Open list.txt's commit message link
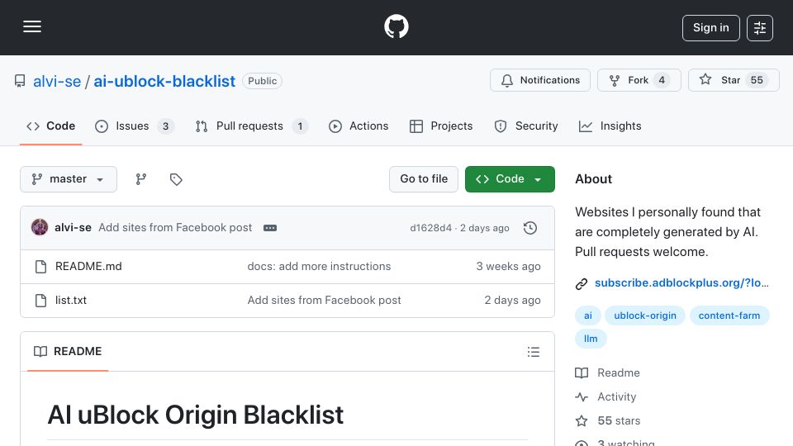This screenshot has width=793, height=446. 324,301
